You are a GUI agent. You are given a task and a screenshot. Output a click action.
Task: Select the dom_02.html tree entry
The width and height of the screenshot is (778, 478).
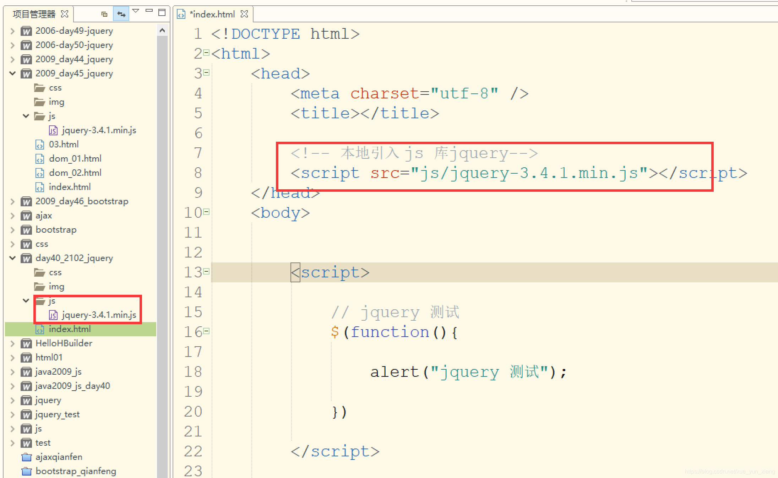pyautogui.click(x=75, y=173)
